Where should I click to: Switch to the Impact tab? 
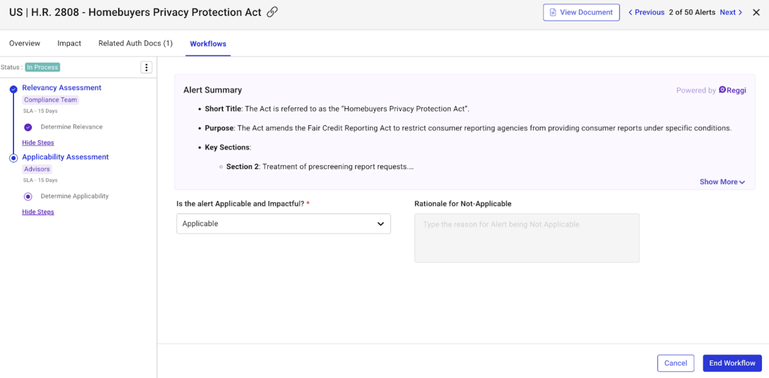[x=69, y=43]
